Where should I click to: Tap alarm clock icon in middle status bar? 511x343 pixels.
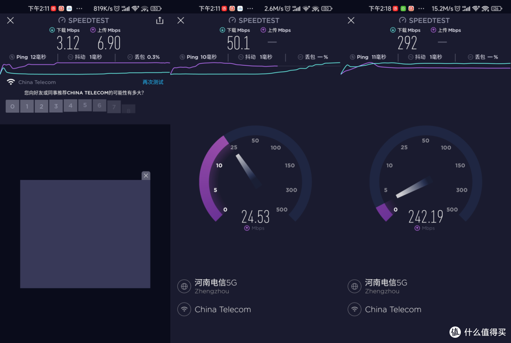click(288, 9)
